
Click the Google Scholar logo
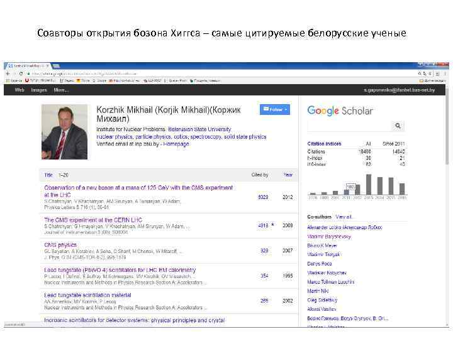(340, 110)
